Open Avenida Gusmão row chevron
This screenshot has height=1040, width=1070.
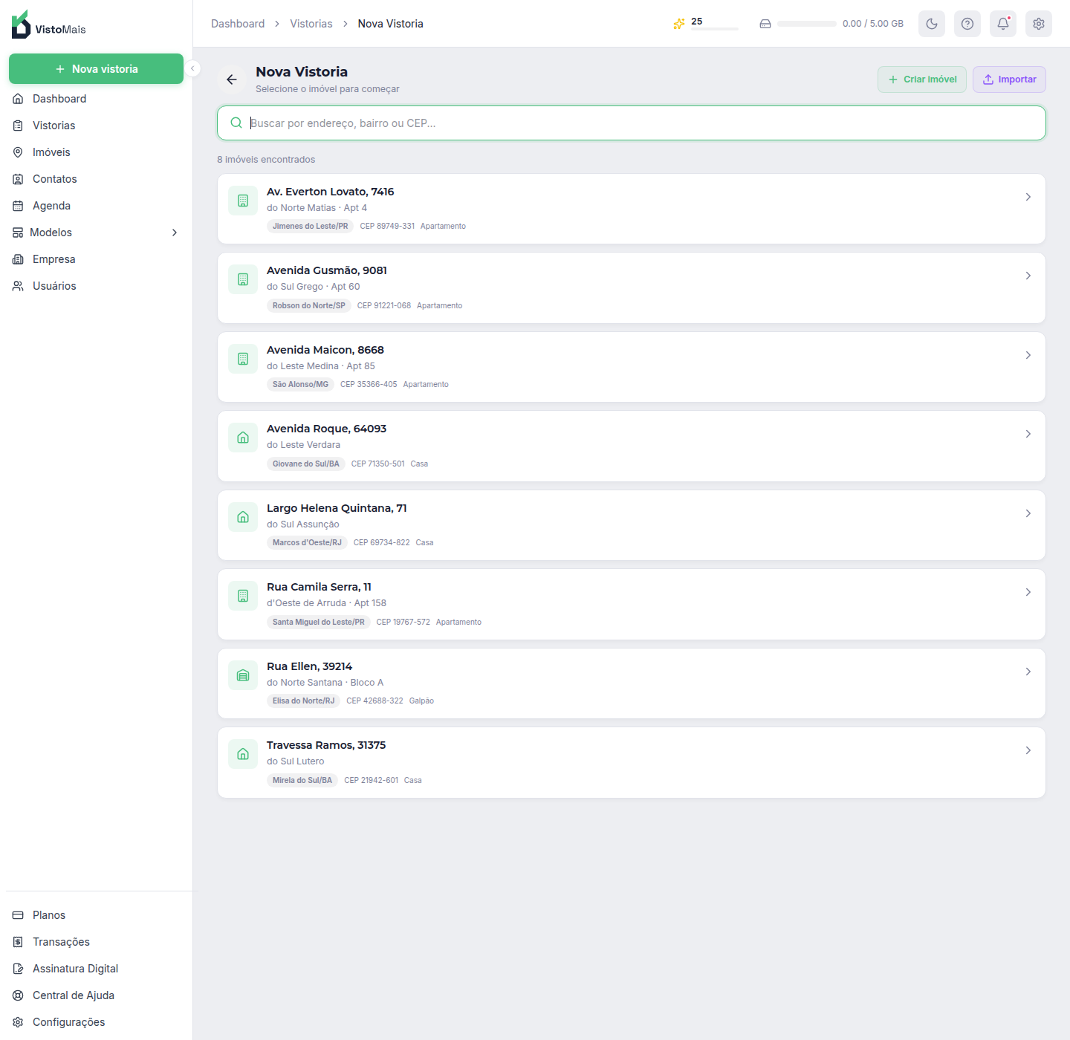coord(1028,276)
